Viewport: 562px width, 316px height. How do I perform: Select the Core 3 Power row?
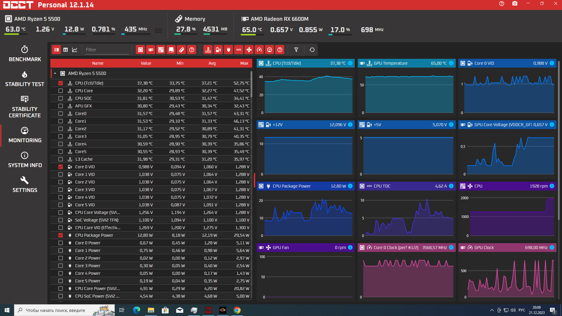pos(151,266)
